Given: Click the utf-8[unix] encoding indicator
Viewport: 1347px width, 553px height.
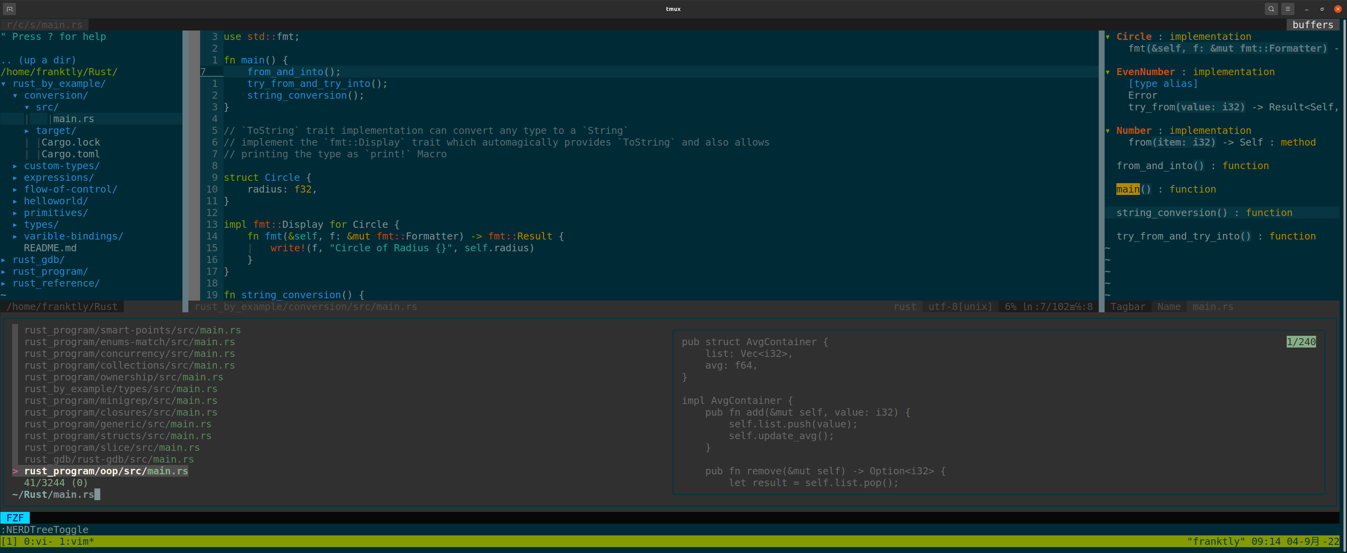Looking at the screenshot, I should point(960,307).
